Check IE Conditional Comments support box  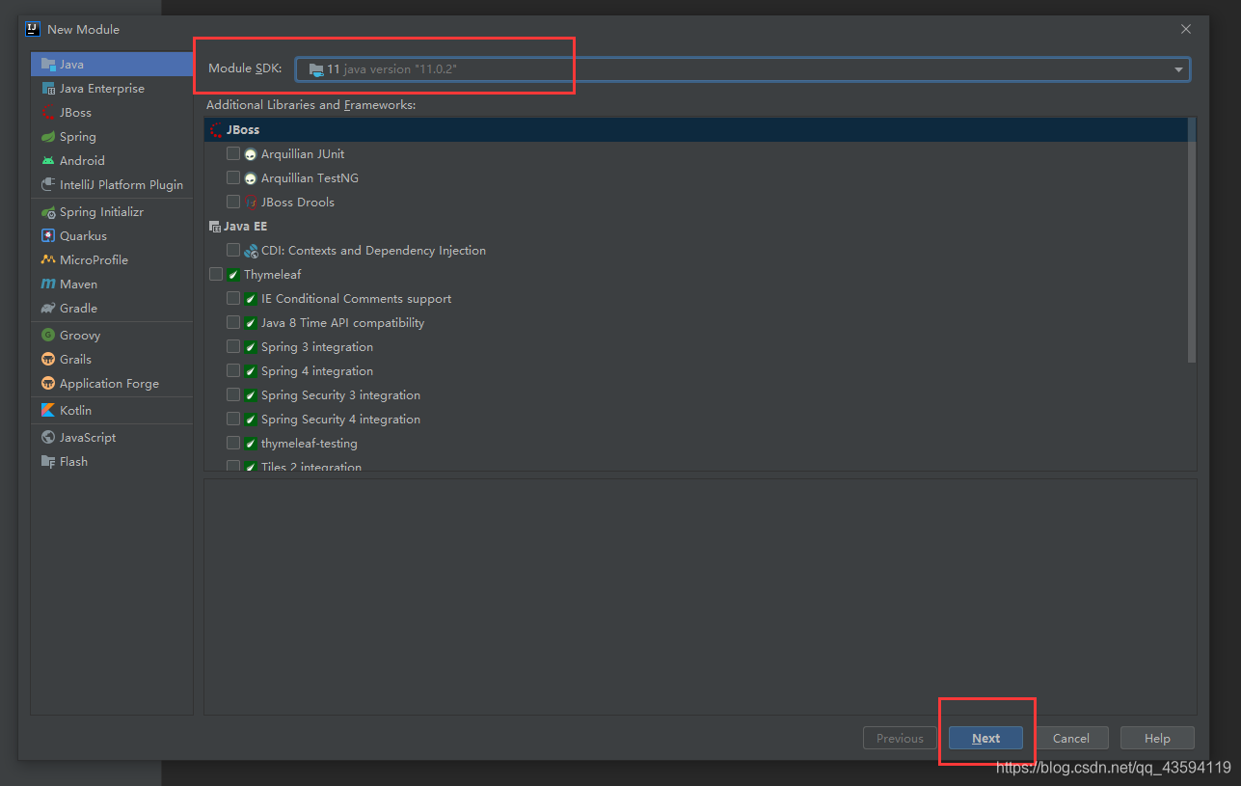(233, 299)
